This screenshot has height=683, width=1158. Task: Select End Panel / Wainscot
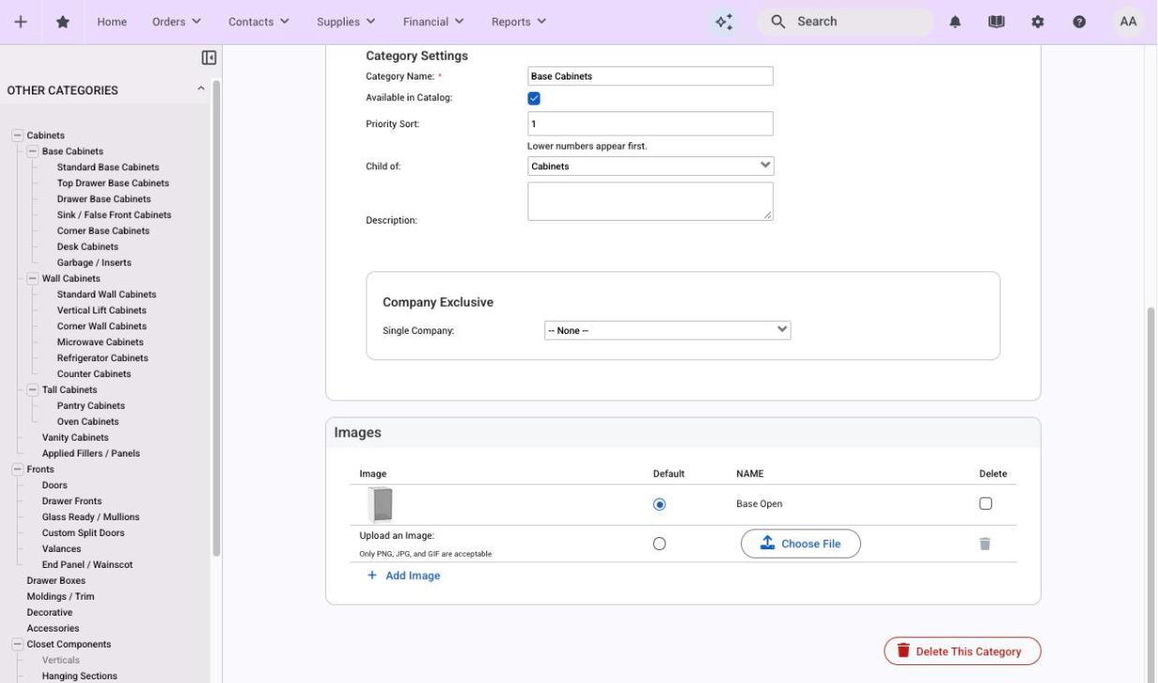pos(87,565)
